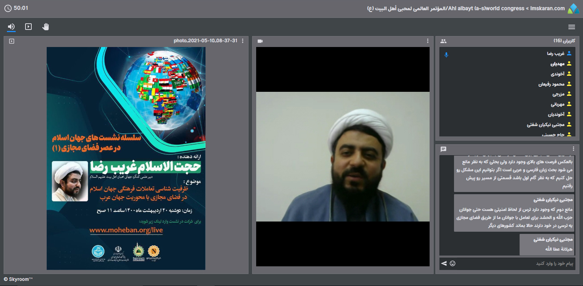This screenshot has height=286, width=583.
Task: Open the hamburger main menu
Action: click(571, 27)
